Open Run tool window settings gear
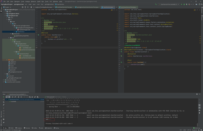Image resolution: width=203 pixels, height=131 pixels. coord(197,94)
